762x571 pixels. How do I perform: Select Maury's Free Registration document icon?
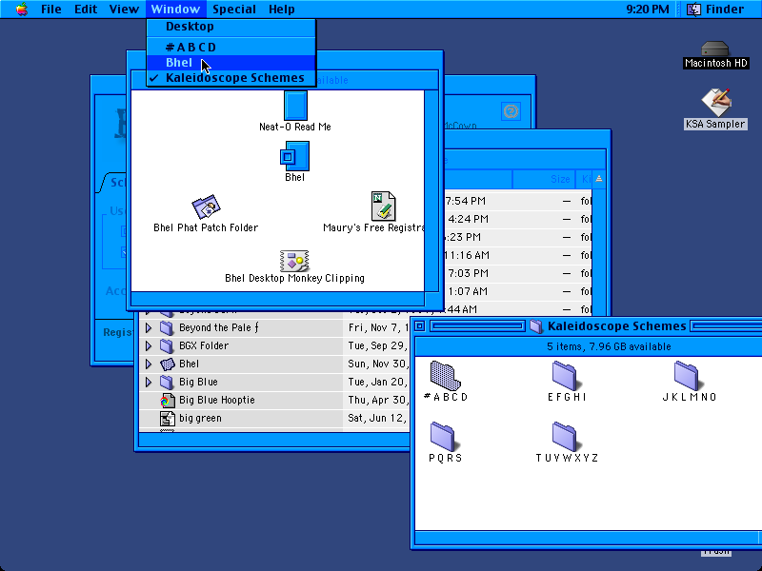tap(384, 207)
